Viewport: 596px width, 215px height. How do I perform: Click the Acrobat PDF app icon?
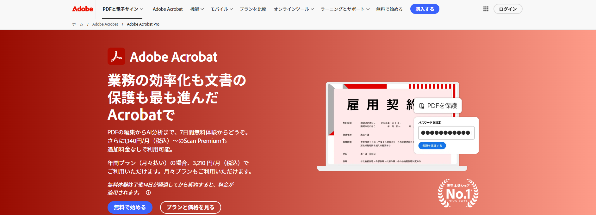[116, 56]
